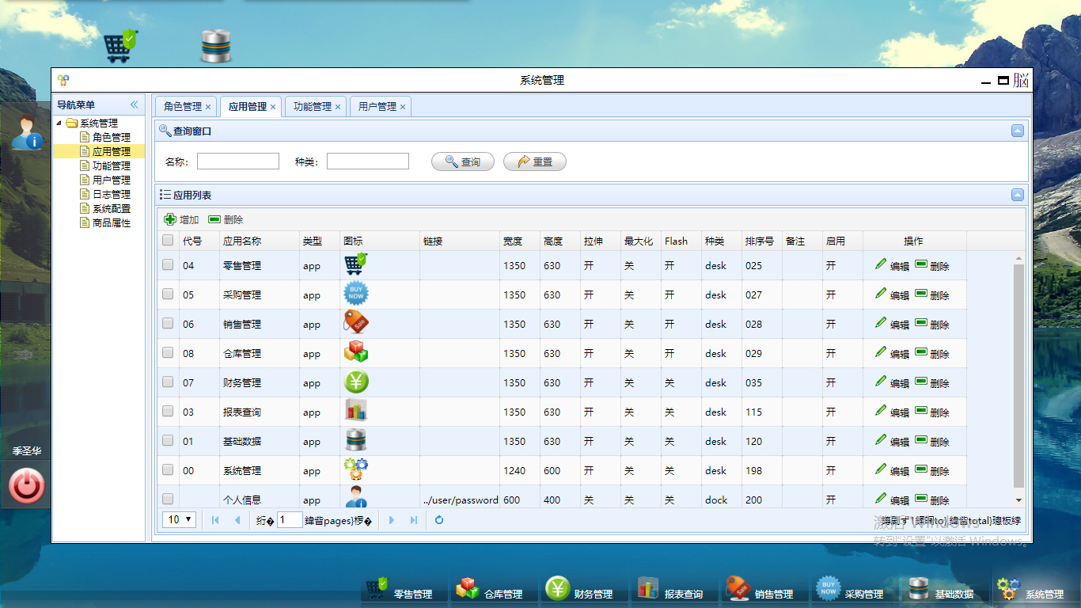1081x608 pixels.
Task: Check the box for the 销售管理 row
Action: pyautogui.click(x=168, y=323)
